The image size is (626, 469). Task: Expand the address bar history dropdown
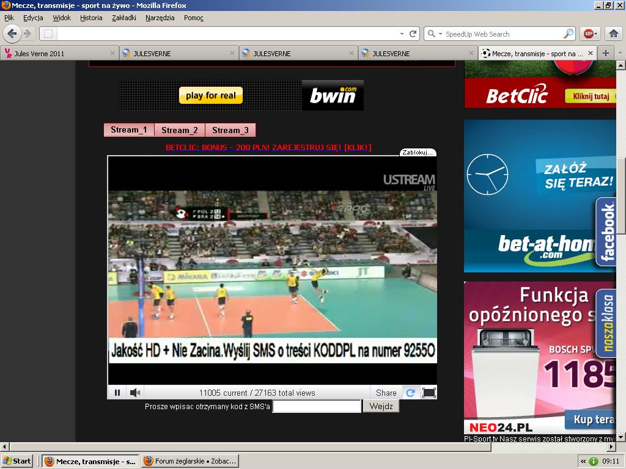click(402, 34)
